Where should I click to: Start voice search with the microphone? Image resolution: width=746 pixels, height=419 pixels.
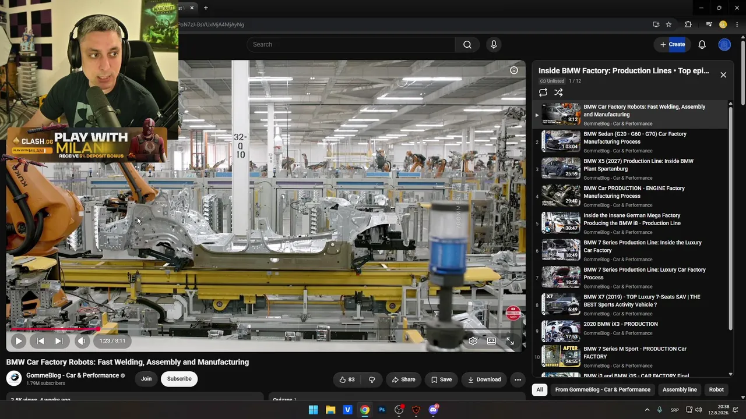pyautogui.click(x=494, y=44)
